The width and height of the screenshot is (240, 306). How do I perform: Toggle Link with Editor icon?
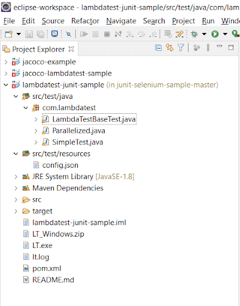tap(170, 48)
